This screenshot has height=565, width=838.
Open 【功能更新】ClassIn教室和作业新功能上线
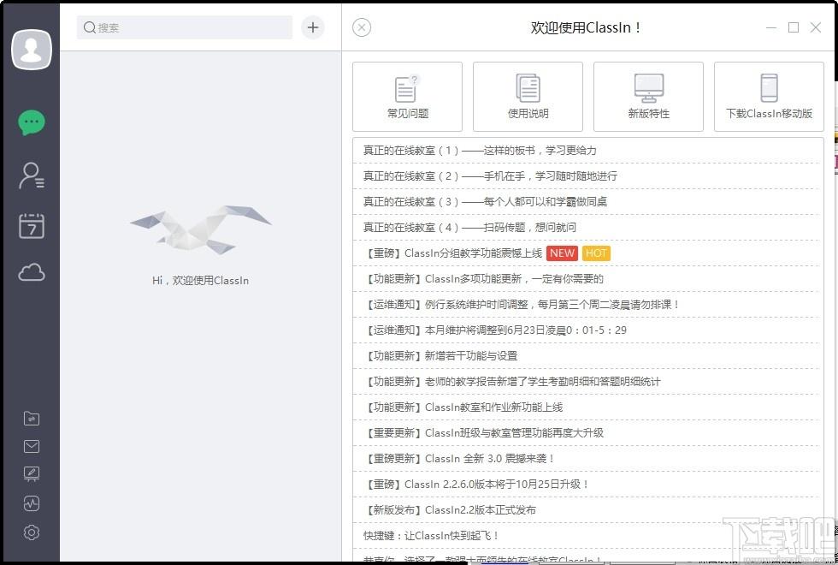pos(587,407)
